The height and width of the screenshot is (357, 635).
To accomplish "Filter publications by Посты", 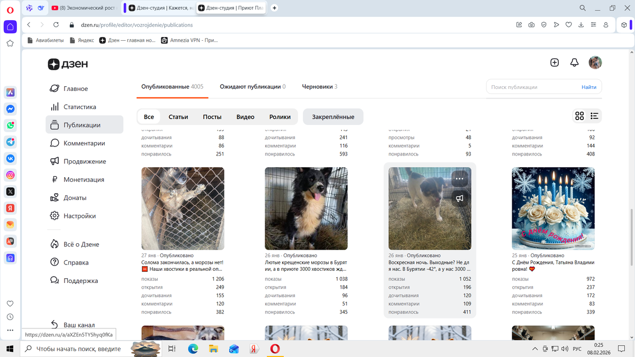I will tap(212, 117).
